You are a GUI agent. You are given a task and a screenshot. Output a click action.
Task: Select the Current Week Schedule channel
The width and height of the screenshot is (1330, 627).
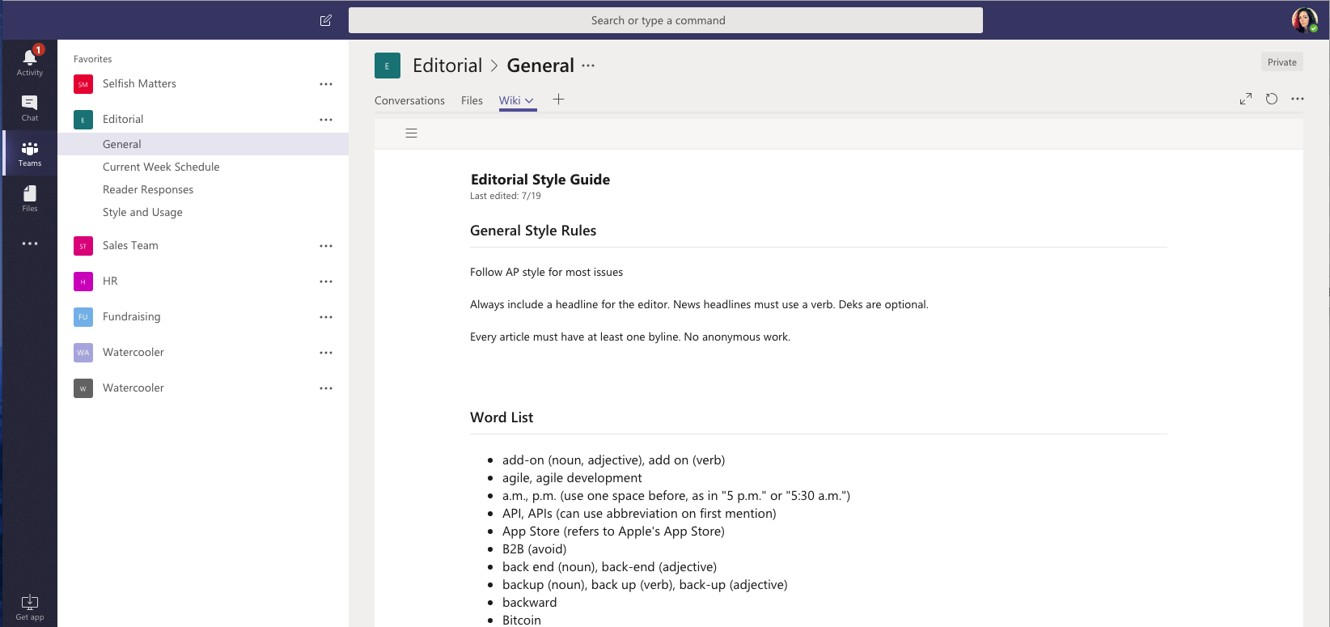pos(161,167)
